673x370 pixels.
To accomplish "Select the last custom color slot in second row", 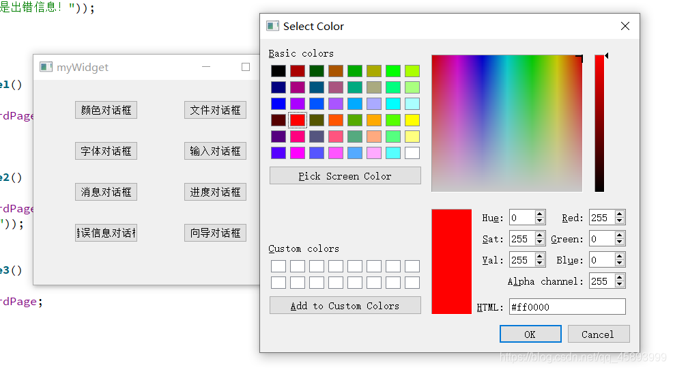I will [x=412, y=283].
